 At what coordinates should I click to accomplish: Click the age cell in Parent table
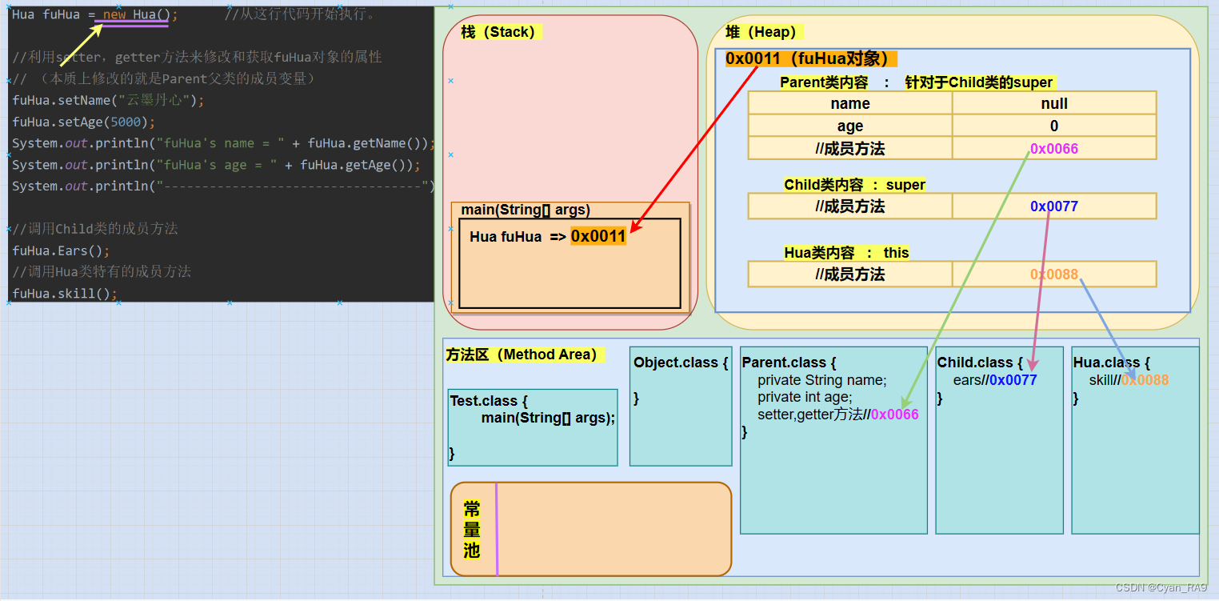tap(850, 126)
